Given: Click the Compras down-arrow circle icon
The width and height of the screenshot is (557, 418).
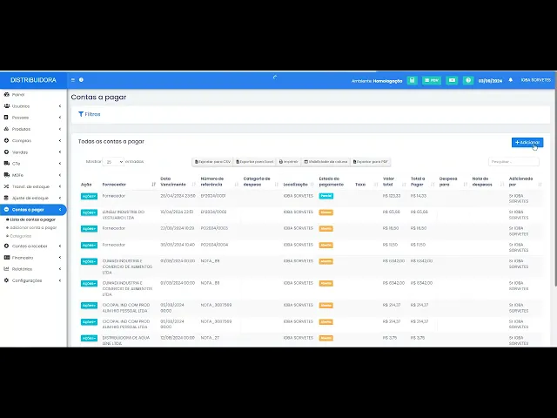Looking at the screenshot, I should (6, 140).
